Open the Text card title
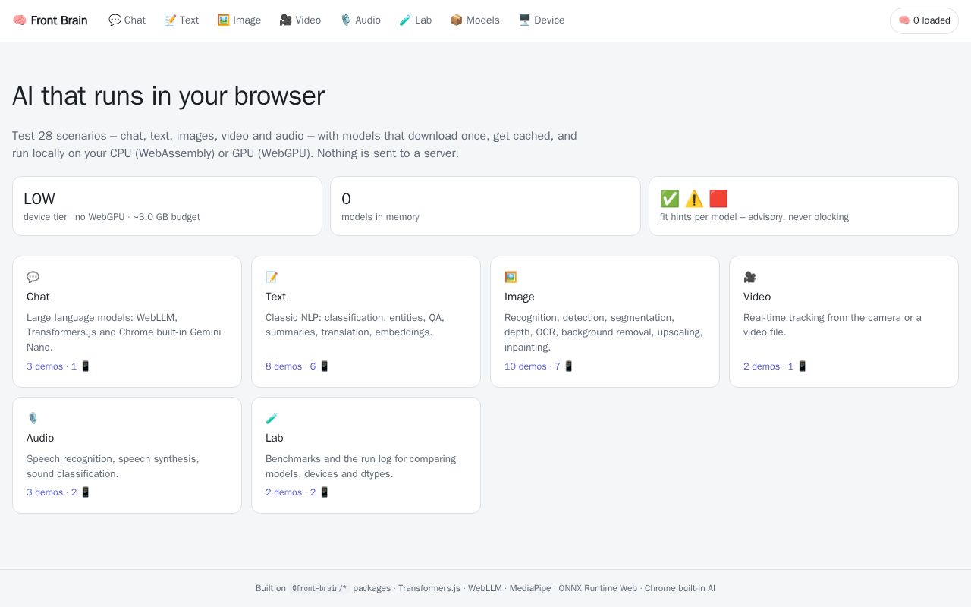Screen dimensions: 971x607 click(275, 297)
